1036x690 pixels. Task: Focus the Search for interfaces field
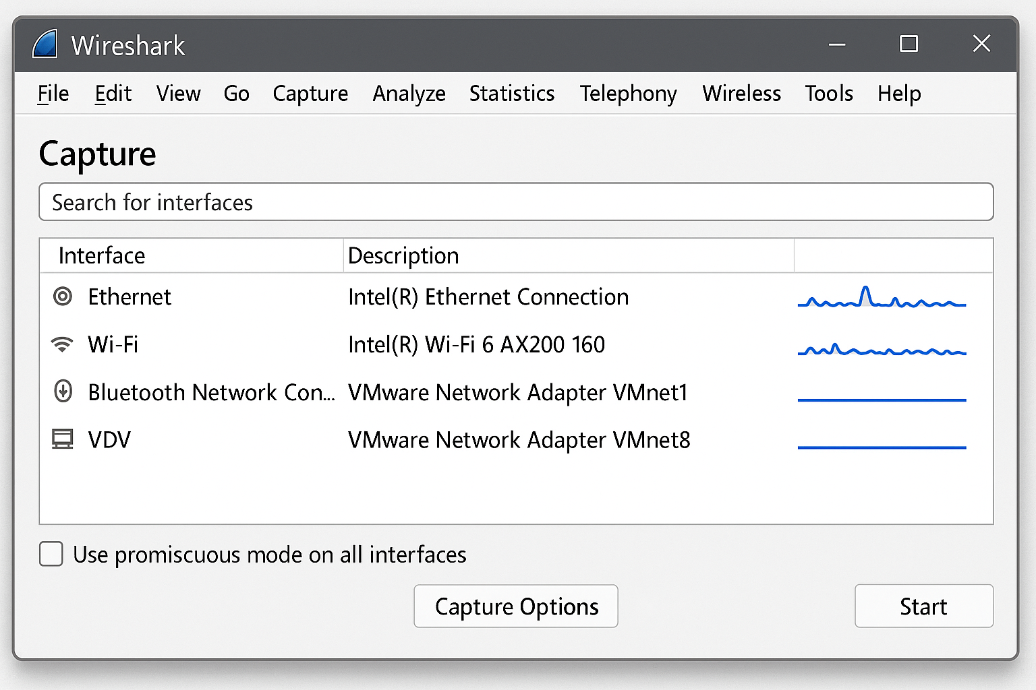point(516,201)
